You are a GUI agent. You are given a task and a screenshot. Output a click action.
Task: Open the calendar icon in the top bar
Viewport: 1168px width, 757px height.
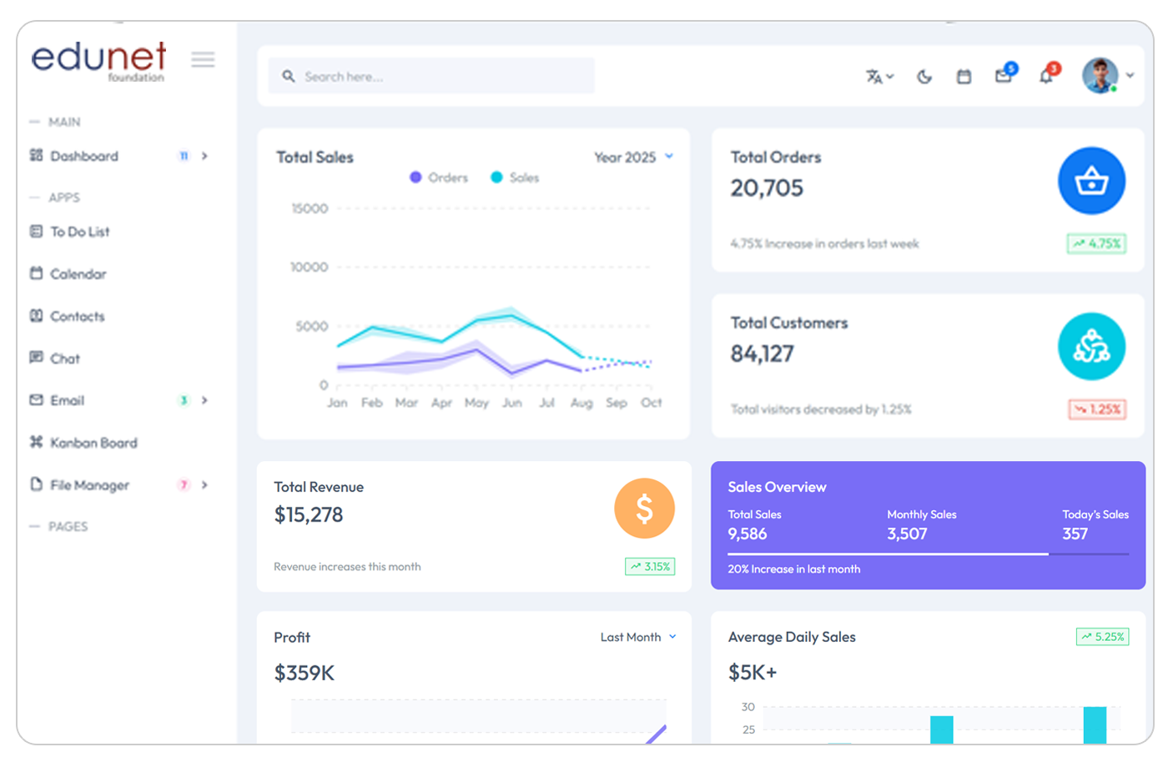click(x=964, y=77)
